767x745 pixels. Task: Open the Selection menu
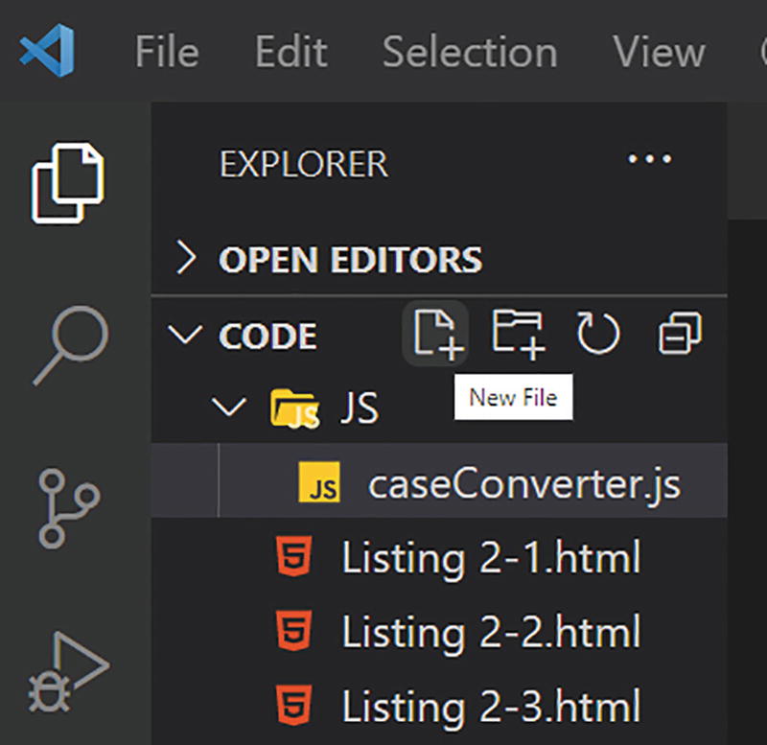click(469, 51)
